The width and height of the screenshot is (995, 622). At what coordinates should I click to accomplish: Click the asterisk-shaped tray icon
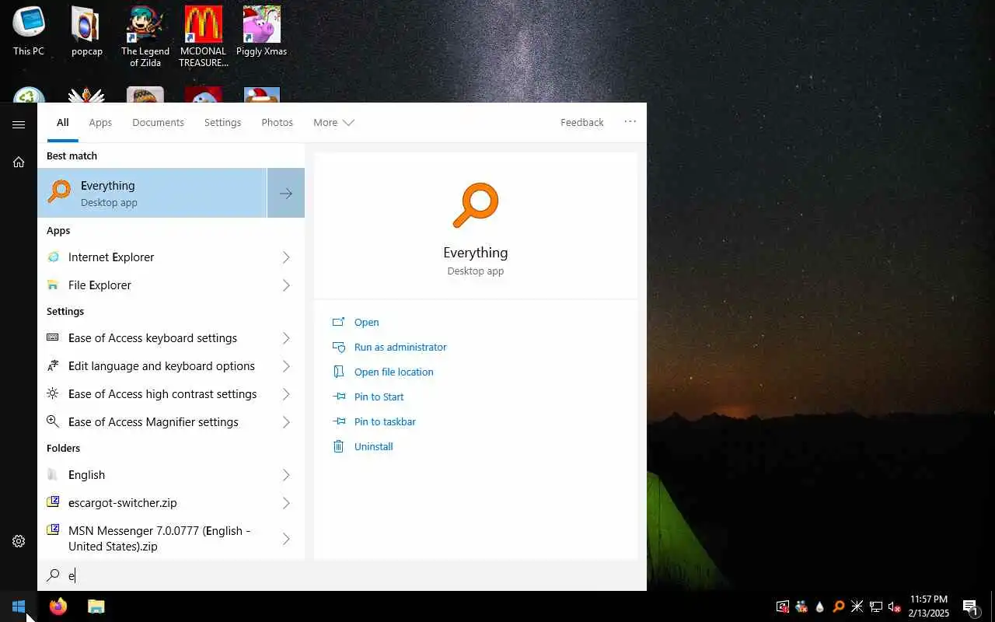click(857, 606)
